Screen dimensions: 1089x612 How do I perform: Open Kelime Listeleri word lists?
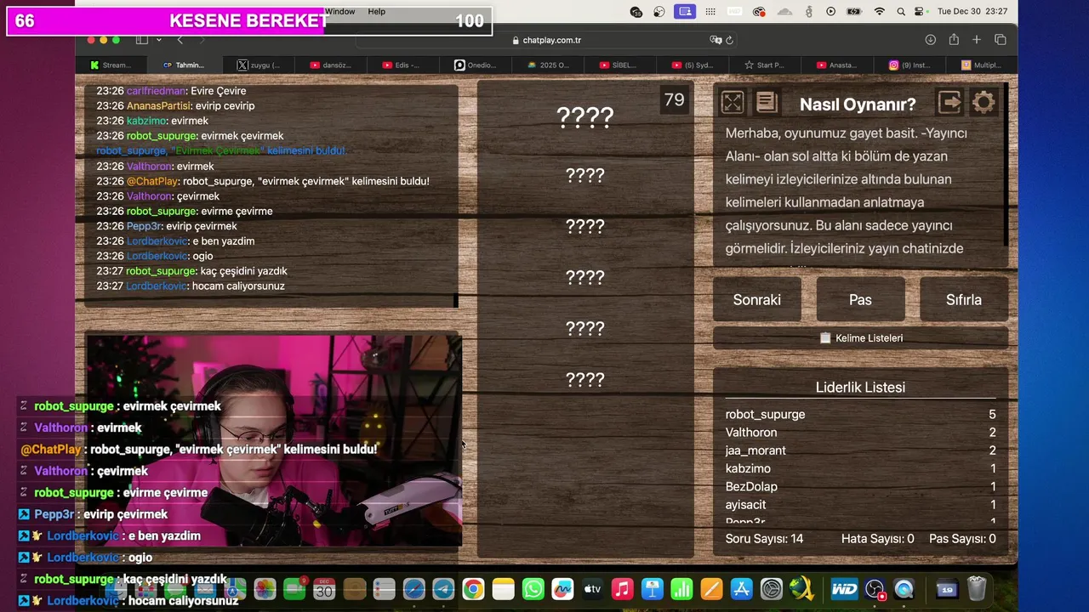coord(860,337)
